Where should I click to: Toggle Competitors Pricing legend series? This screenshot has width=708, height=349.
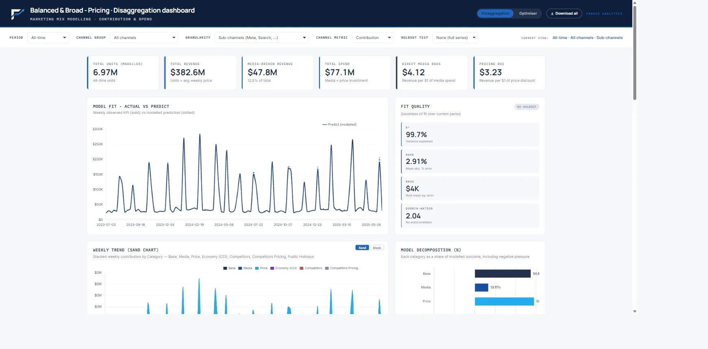(341, 268)
